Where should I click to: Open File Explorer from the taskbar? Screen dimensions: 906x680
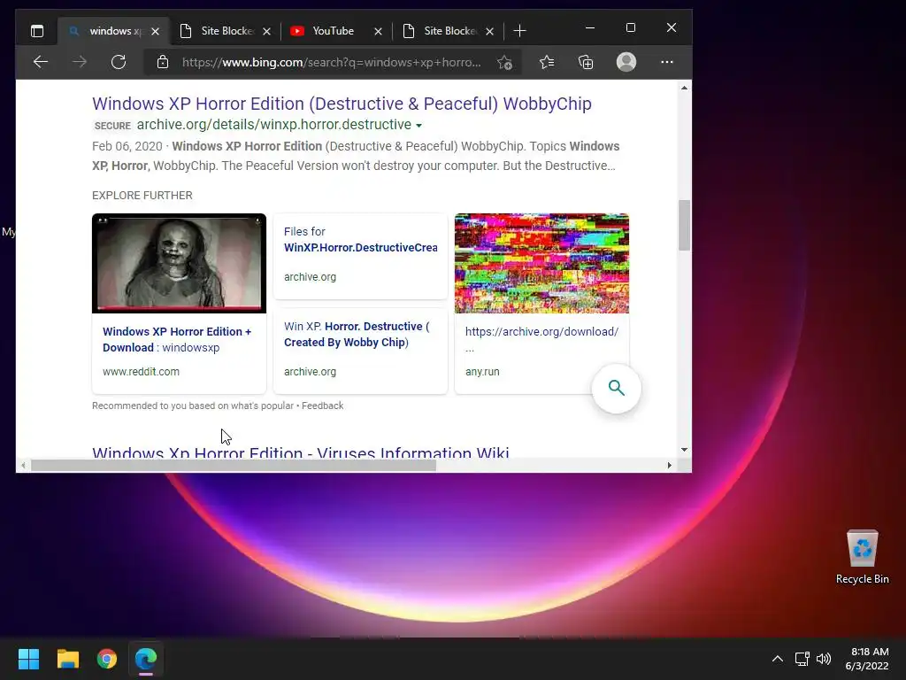click(x=67, y=659)
